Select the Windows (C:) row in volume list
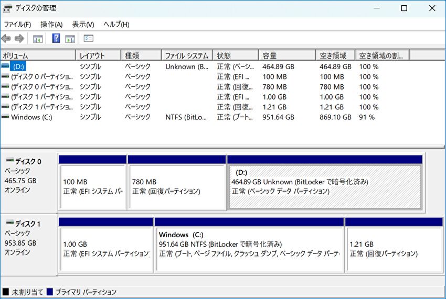This screenshot has height=299, width=446. point(31,117)
